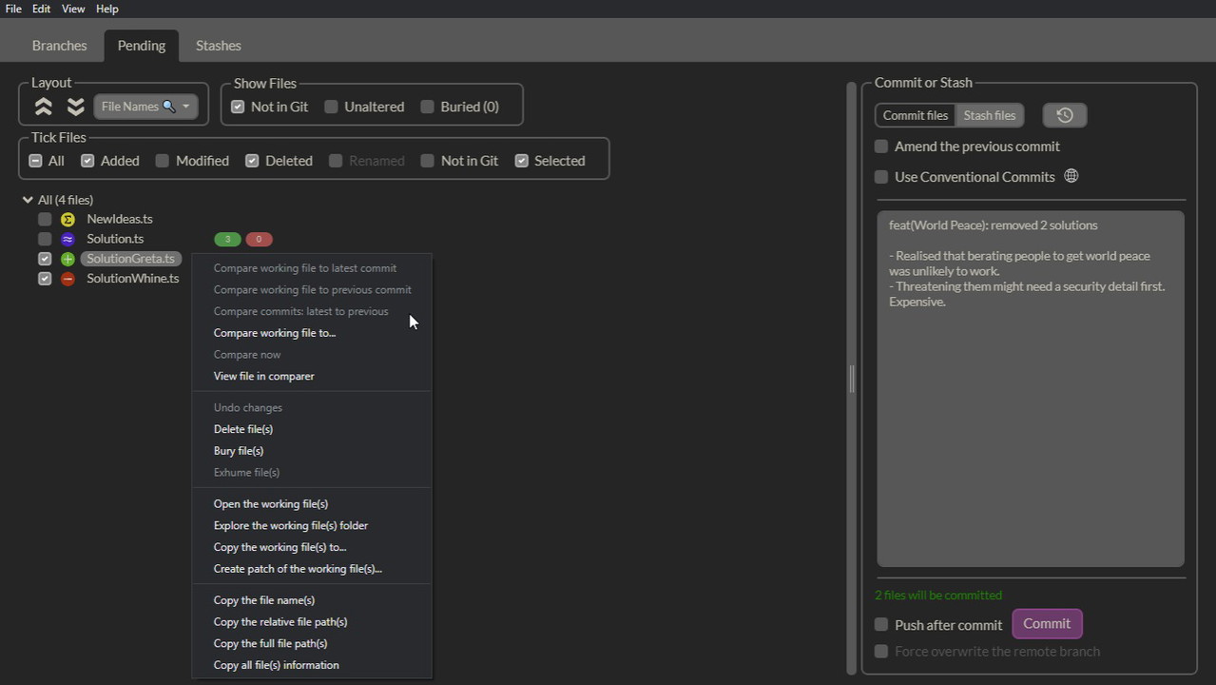Choose 'Compare working file to...' from context menu
Screen dimensions: 1216x685
click(275, 333)
